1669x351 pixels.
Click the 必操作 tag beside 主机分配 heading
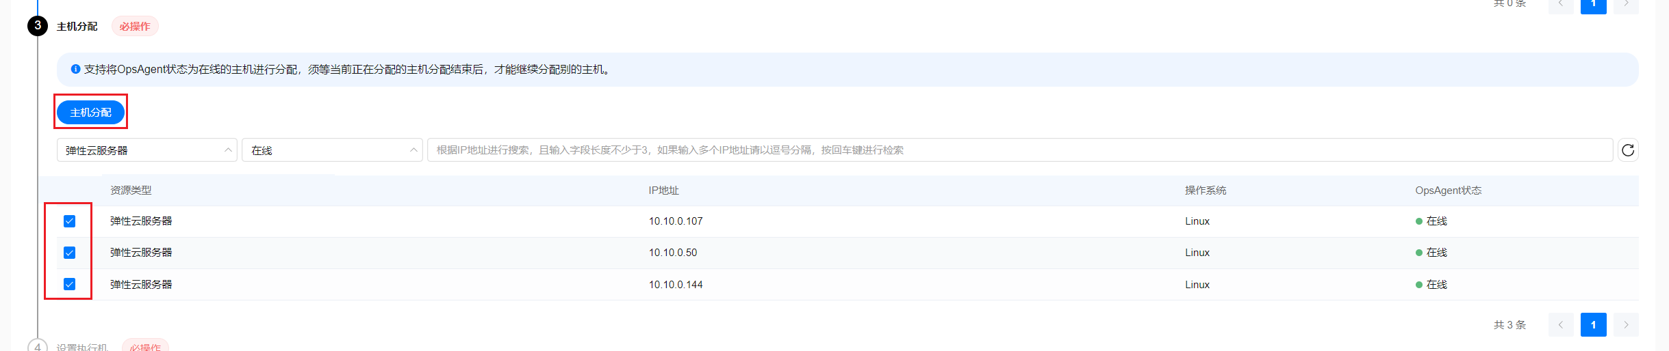(x=135, y=27)
